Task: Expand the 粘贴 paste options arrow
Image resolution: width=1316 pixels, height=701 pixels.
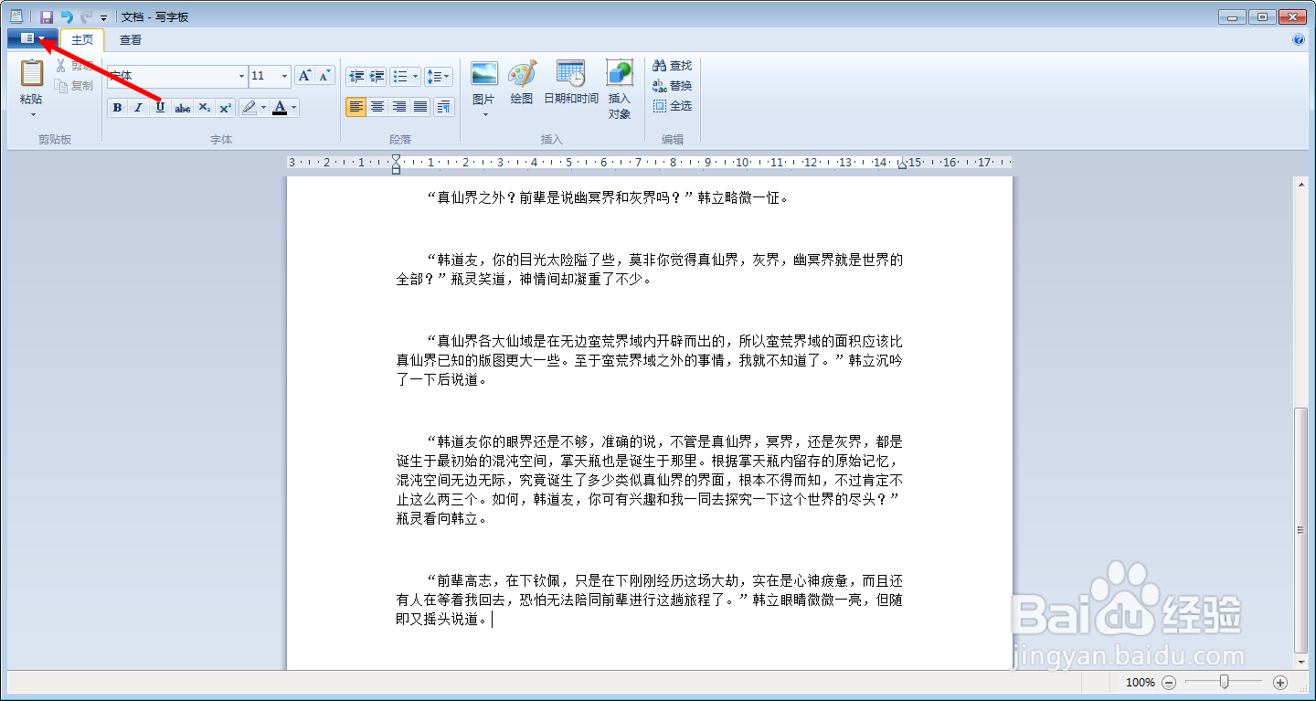Action: tap(32, 115)
